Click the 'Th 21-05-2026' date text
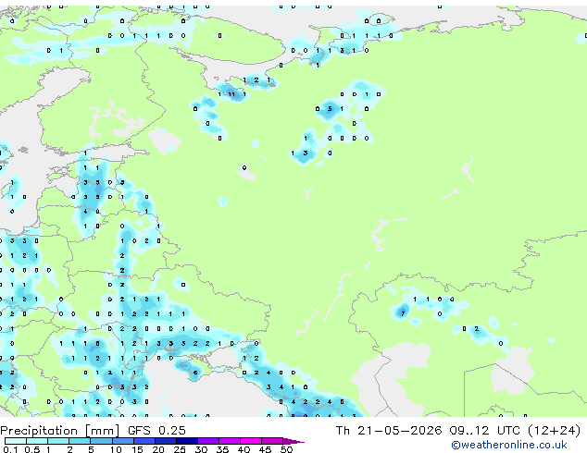Screen dimensions: 587x453 389,431
